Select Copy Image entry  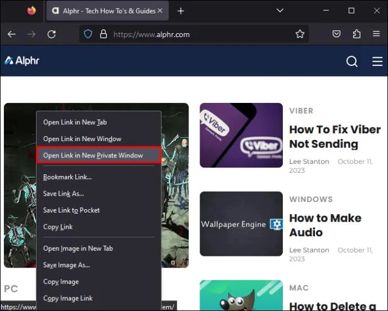click(x=99, y=282)
